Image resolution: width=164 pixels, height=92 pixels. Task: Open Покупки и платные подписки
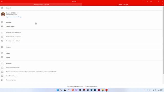click(x=13, y=37)
